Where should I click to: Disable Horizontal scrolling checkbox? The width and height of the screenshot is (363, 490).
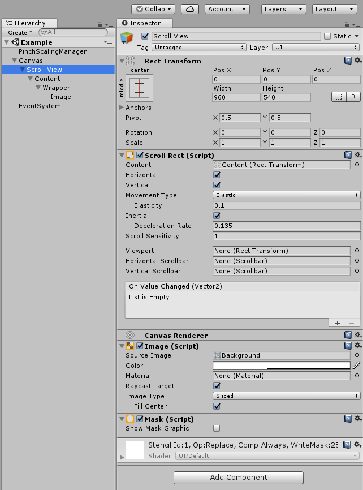pyautogui.click(x=217, y=175)
